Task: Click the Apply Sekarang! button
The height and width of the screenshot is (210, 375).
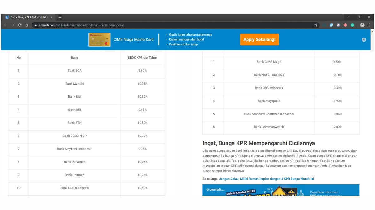Action: pos(259,40)
